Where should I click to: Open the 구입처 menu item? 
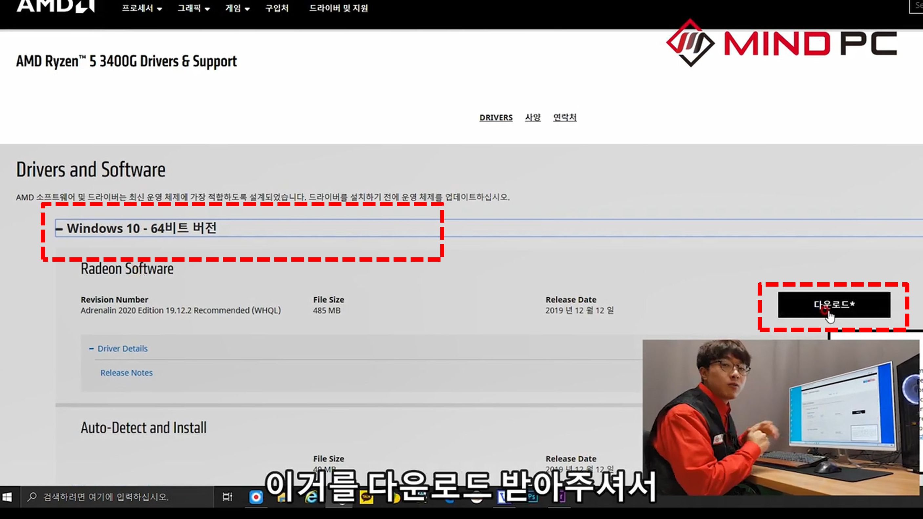click(277, 8)
